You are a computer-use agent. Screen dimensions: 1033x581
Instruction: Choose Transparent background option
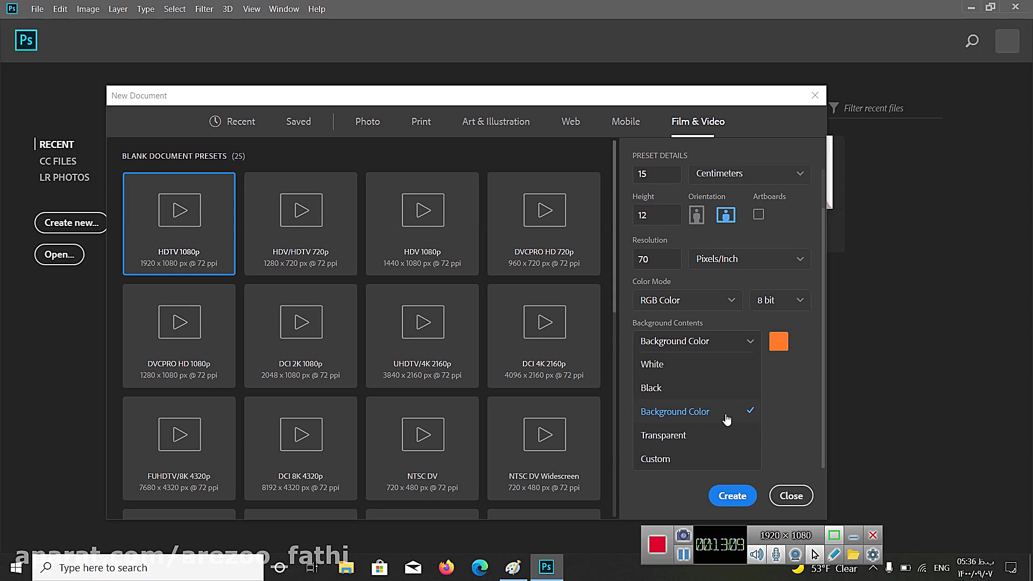coord(663,435)
